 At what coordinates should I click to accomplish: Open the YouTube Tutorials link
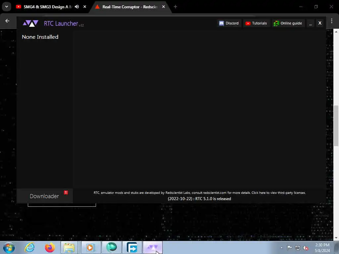[x=256, y=23]
